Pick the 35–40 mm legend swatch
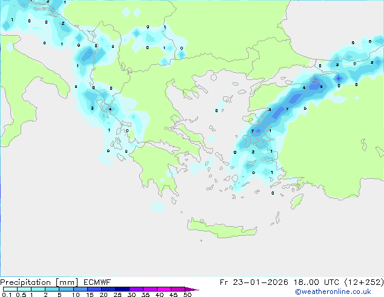This screenshot has height=297, width=384. tap(150, 289)
